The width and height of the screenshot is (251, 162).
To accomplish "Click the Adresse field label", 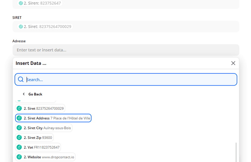I will [19, 41].
